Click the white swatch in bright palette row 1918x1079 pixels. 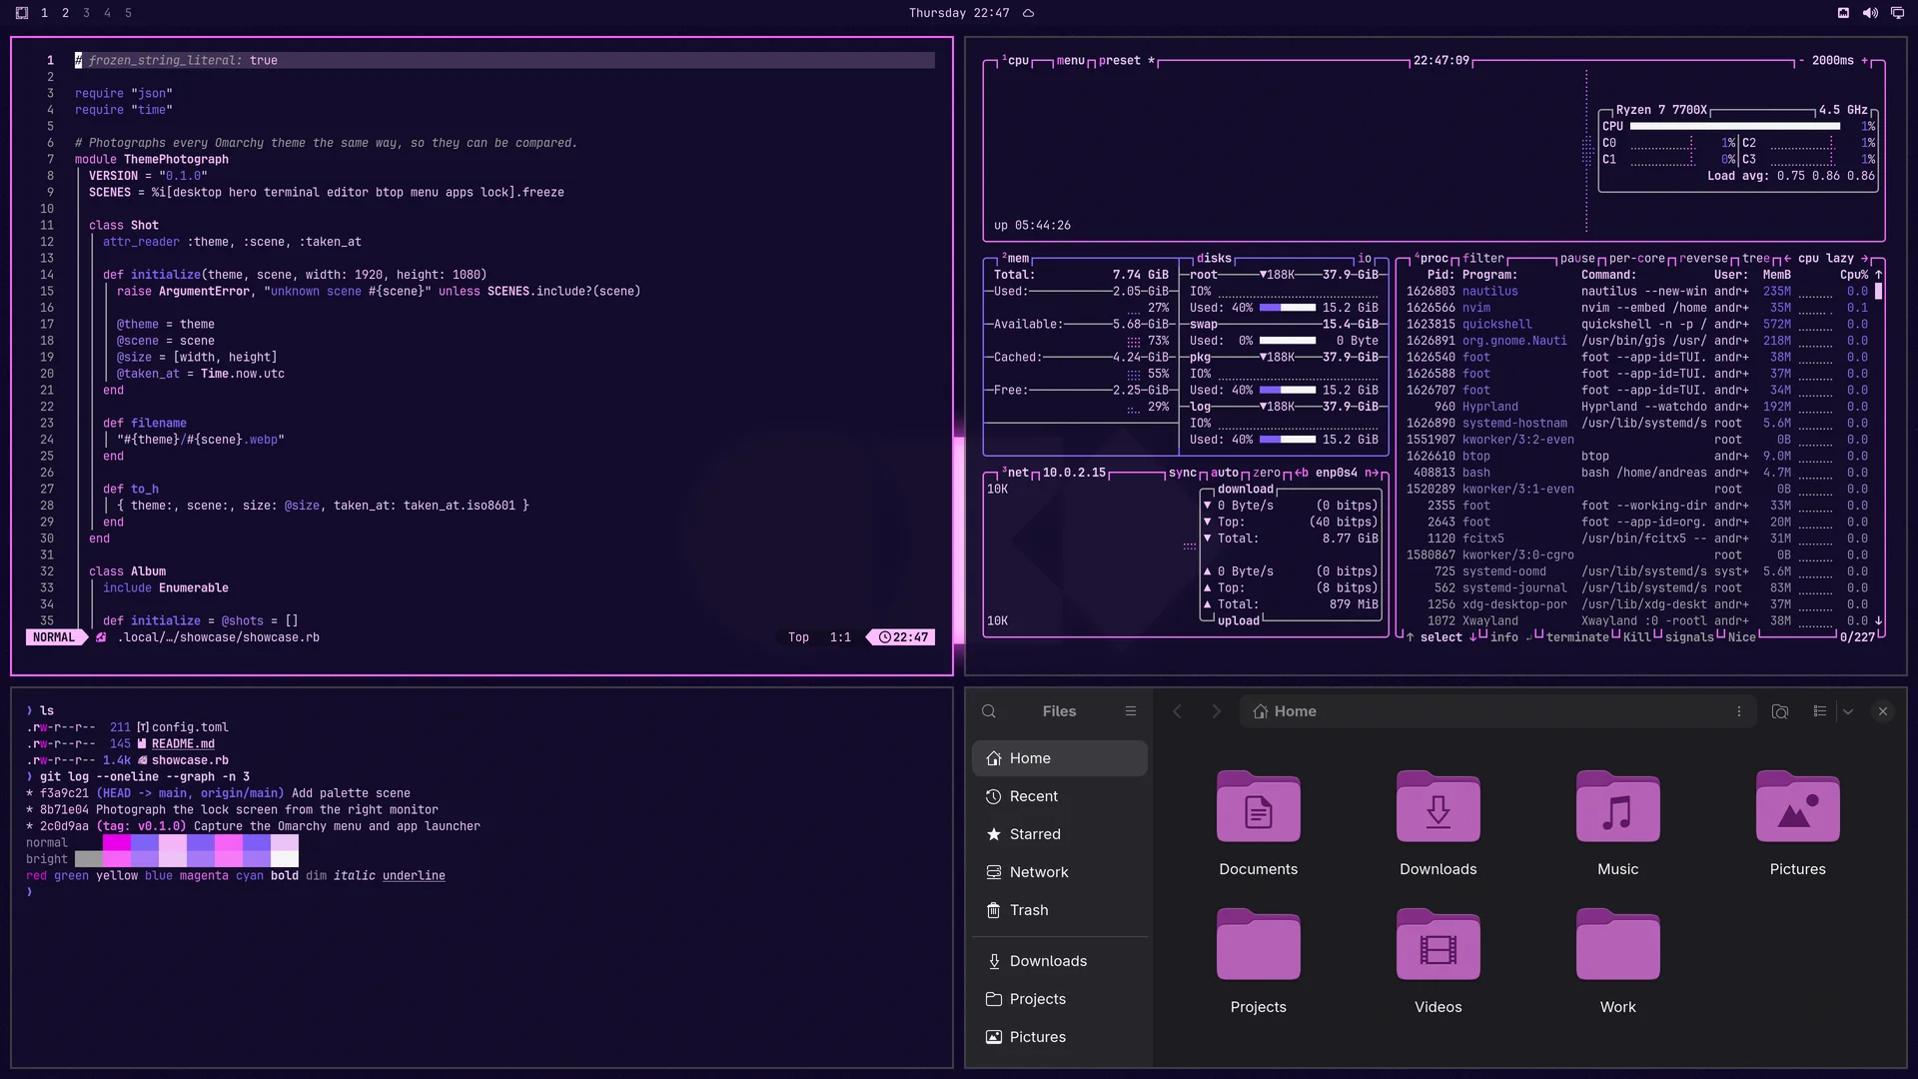click(x=285, y=859)
